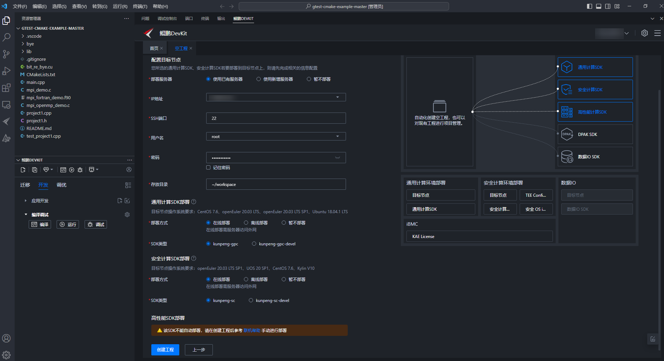Open DevKit hamburger menu in header
The image size is (664, 361).
pos(657,33)
